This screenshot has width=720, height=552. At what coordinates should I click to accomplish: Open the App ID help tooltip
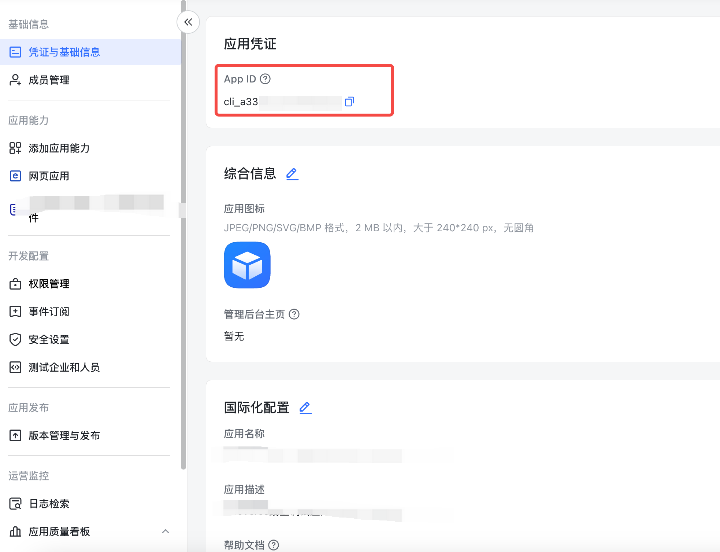pos(266,78)
